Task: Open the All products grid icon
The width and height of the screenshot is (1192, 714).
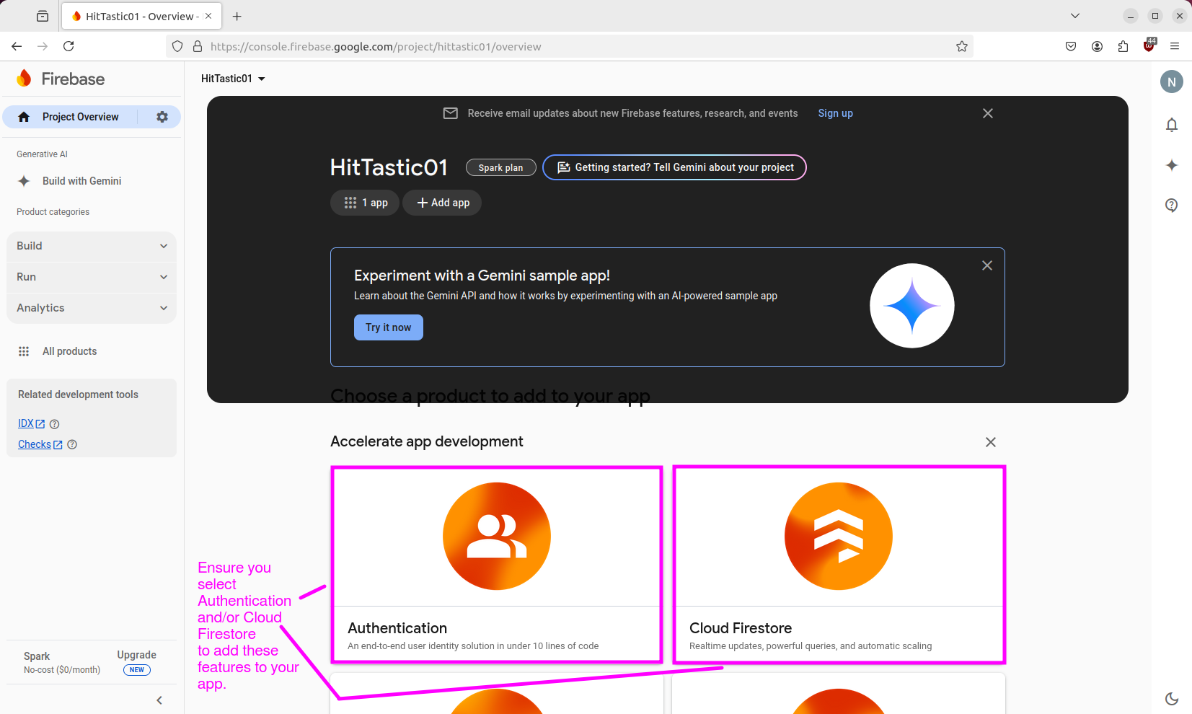Action: pos(24,351)
